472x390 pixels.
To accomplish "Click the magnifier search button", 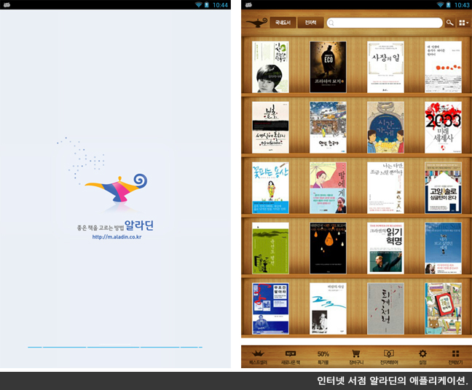I will [450, 23].
